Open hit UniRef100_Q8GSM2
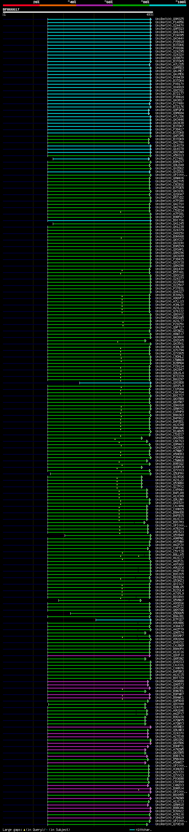 click(170, 740)
